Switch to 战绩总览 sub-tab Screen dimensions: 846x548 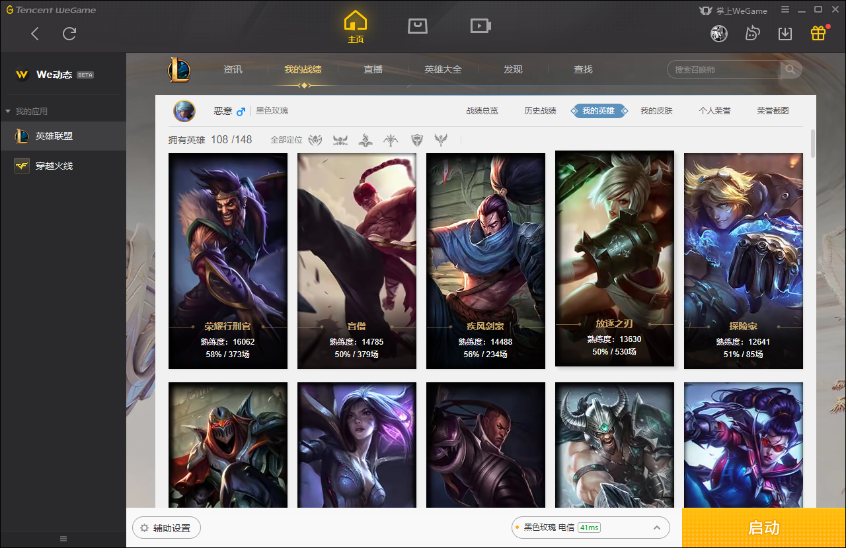[482, 111]
